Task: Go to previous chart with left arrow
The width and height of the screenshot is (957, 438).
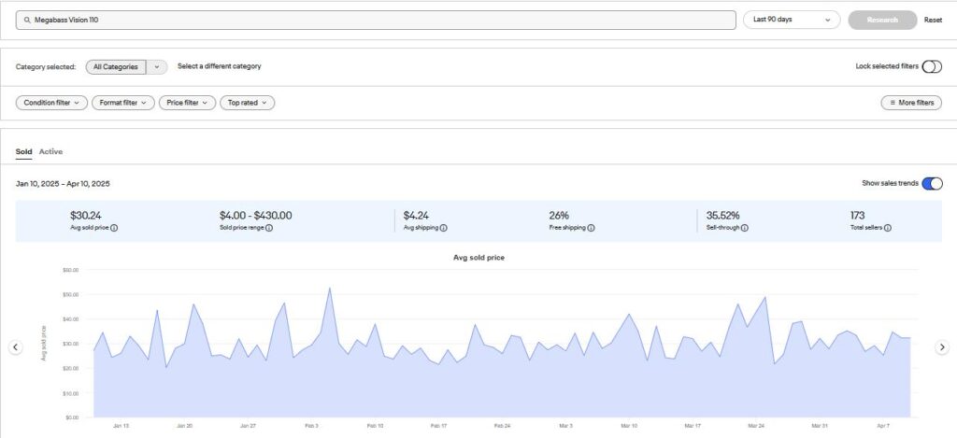Action: coord(16,347)
